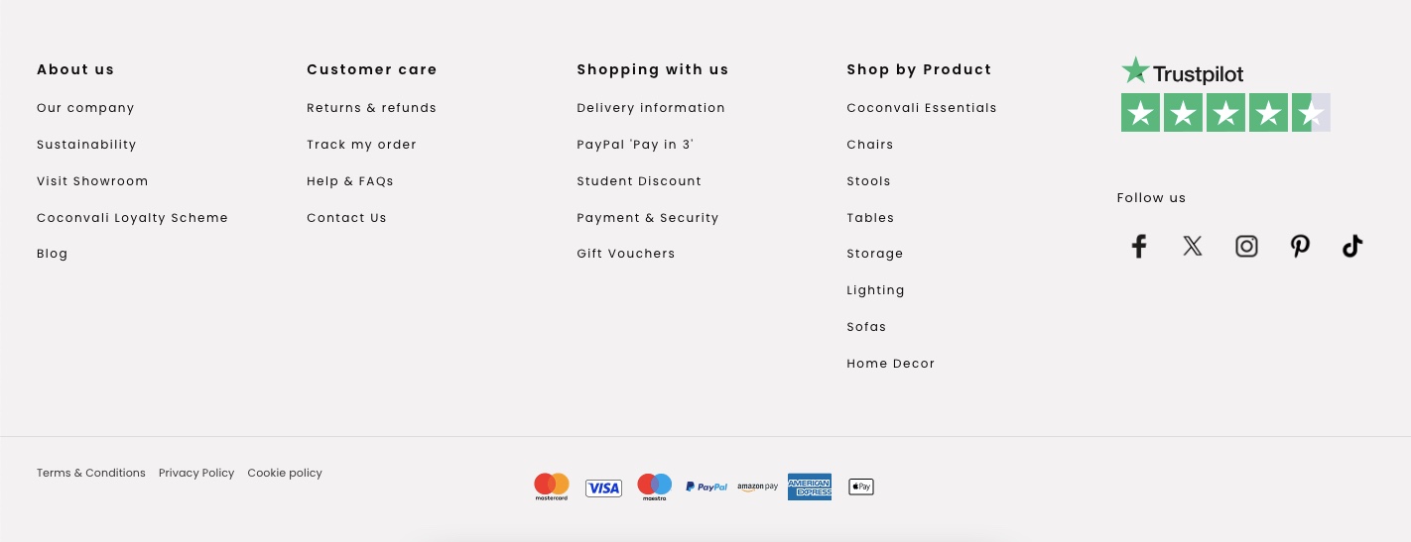Viewport: 1411px width, 542px height.
Task: Click the Apple Pay logo
Action: click(861, 487)
